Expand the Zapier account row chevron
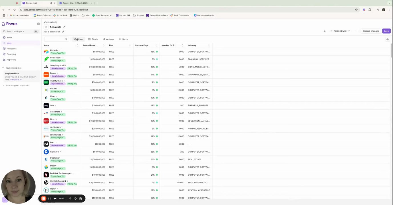The image size is (393, 205). tap(58, 73)
